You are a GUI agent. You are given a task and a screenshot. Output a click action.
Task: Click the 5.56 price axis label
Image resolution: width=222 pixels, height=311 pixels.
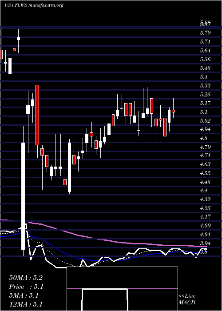(x=205, y=59)
